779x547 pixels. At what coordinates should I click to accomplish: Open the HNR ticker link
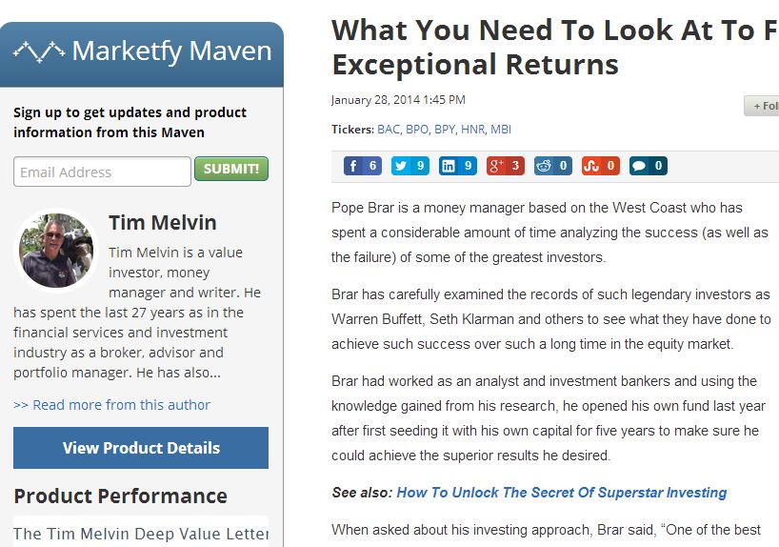[472, 130]
